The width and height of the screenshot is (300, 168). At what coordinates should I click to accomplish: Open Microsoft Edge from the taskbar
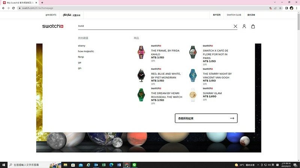(111, 165)
